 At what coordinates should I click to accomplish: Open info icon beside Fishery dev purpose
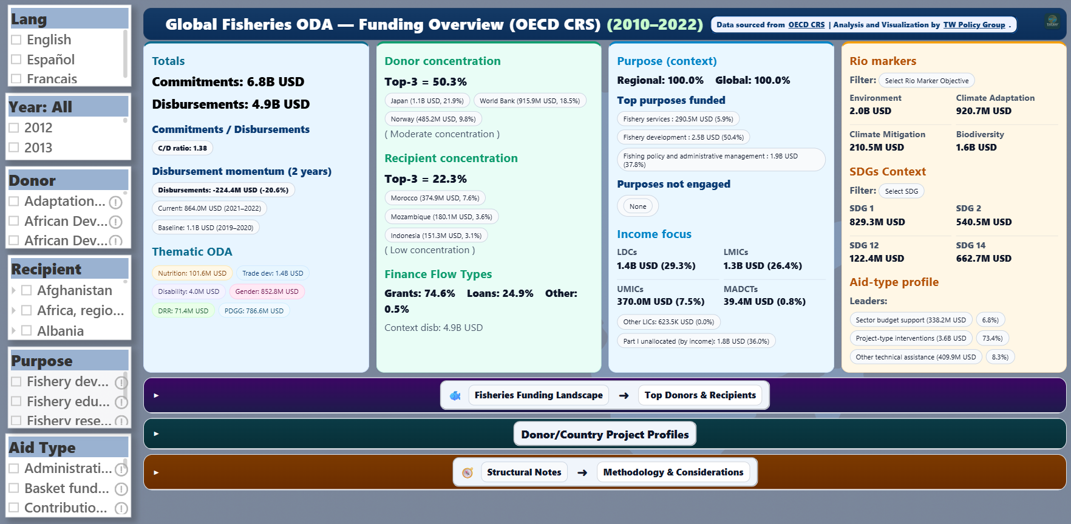click(x=121, y=383)
